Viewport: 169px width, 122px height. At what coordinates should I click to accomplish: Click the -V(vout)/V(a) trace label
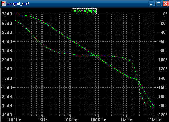84,11
